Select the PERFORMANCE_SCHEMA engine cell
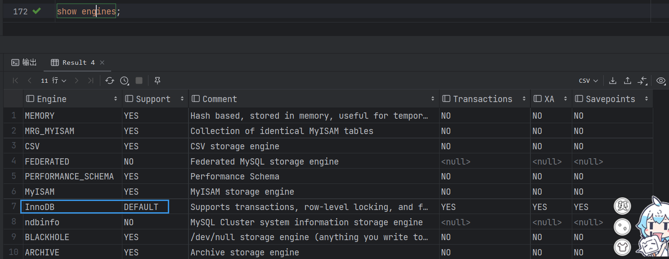The image size is (669, 259). pos(72,176)
